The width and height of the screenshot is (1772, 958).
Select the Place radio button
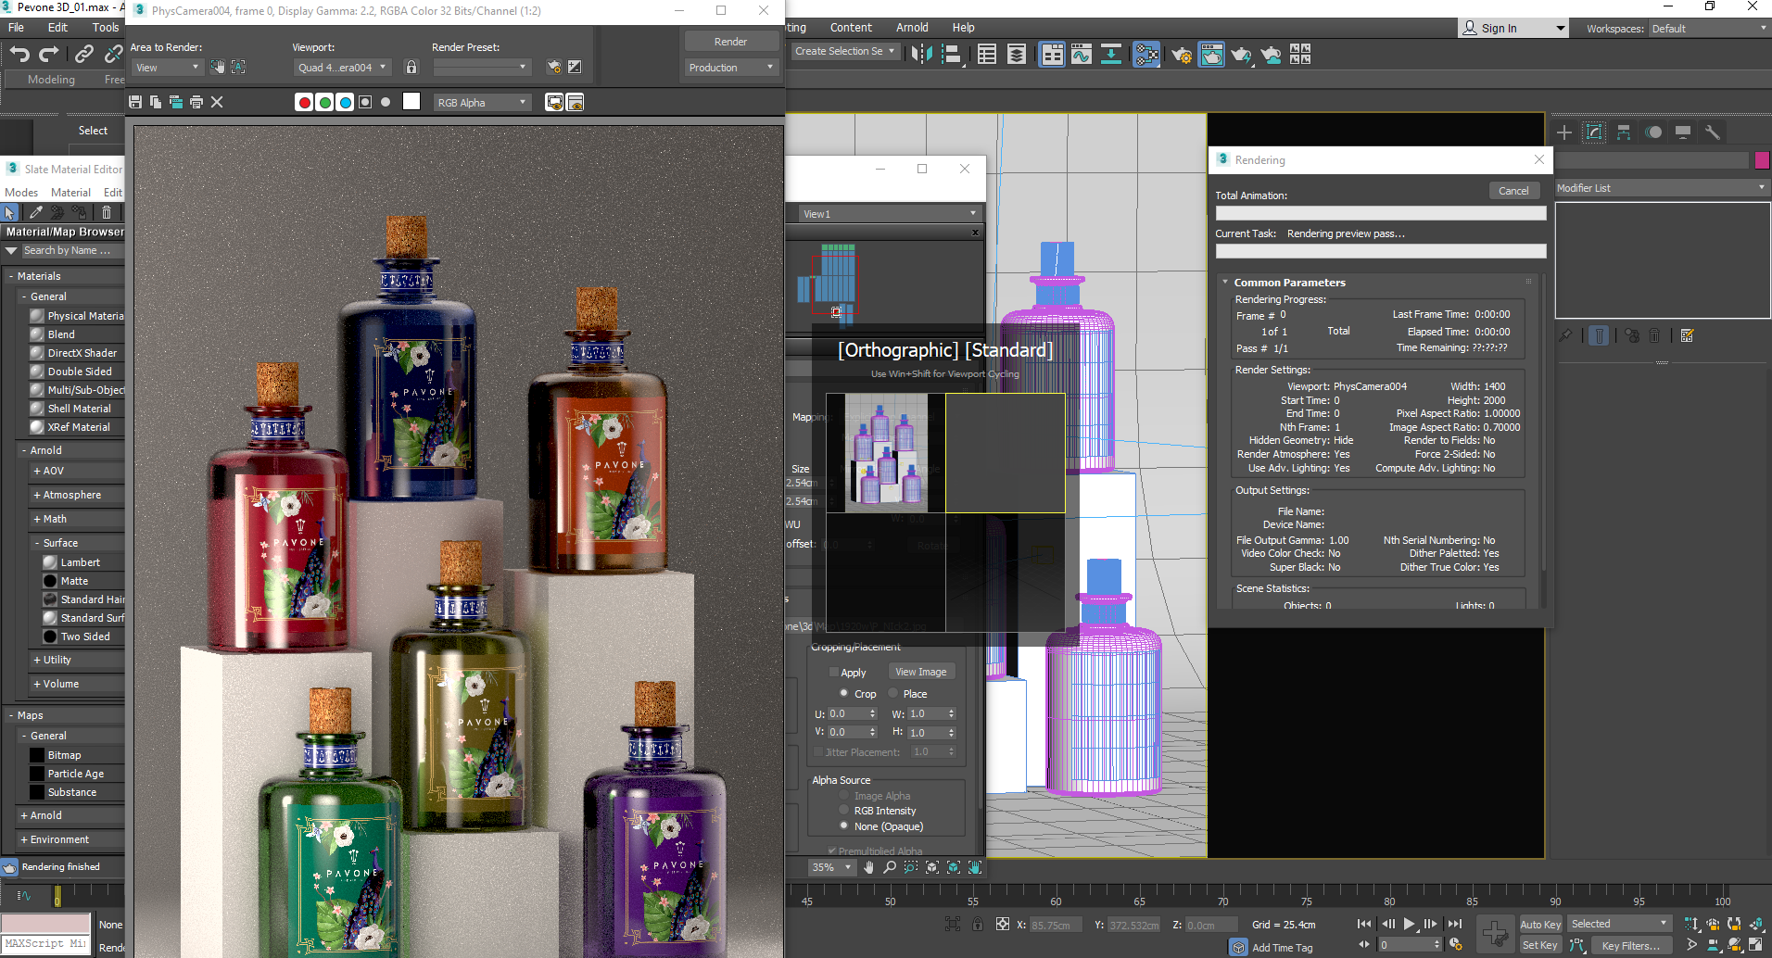click(x=893, y=693)
